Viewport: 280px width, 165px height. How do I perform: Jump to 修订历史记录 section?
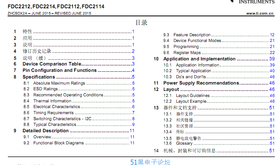pos(37,51)
